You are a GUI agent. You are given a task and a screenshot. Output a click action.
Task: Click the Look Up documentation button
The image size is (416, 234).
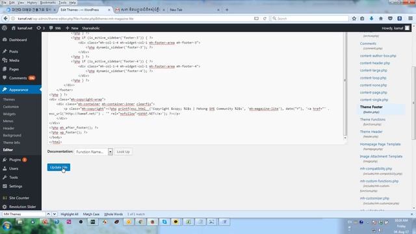pos(123,151)
